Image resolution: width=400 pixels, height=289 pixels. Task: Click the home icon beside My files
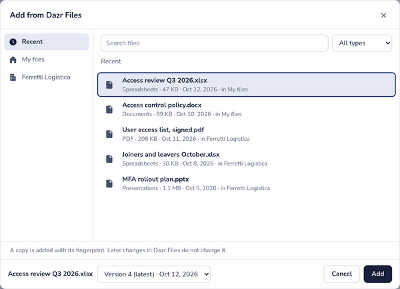13,59
